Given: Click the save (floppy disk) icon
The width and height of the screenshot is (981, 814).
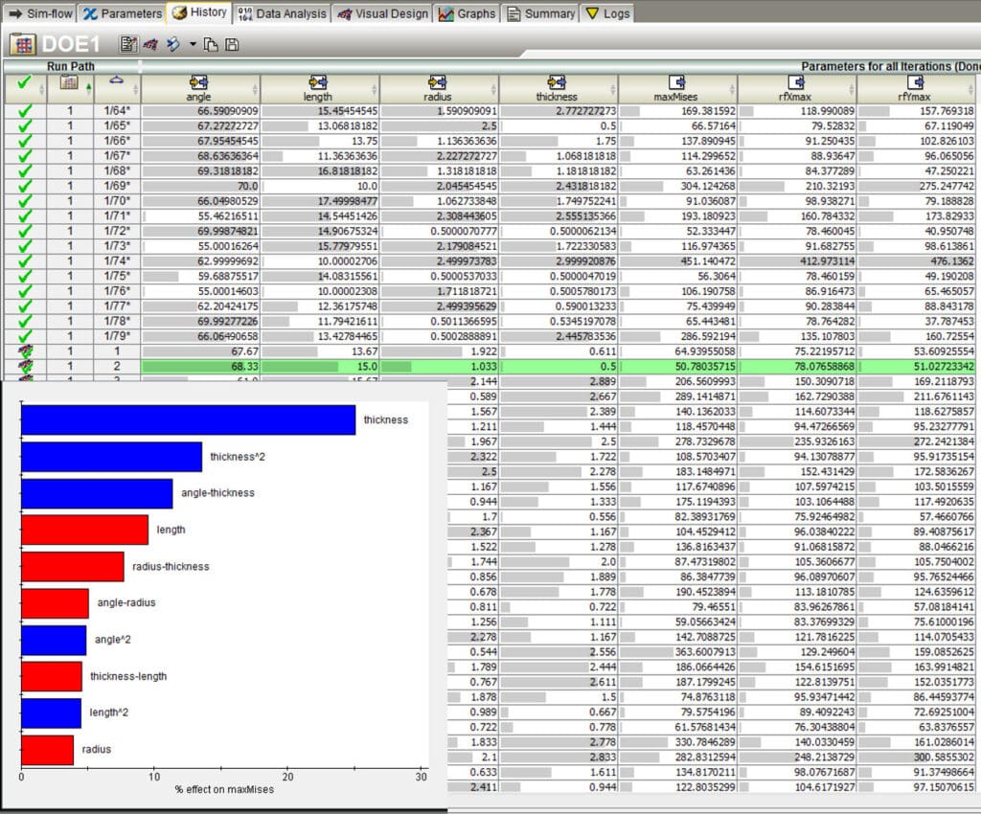Looking at the screenshot, I should click(x=232, y=44).
